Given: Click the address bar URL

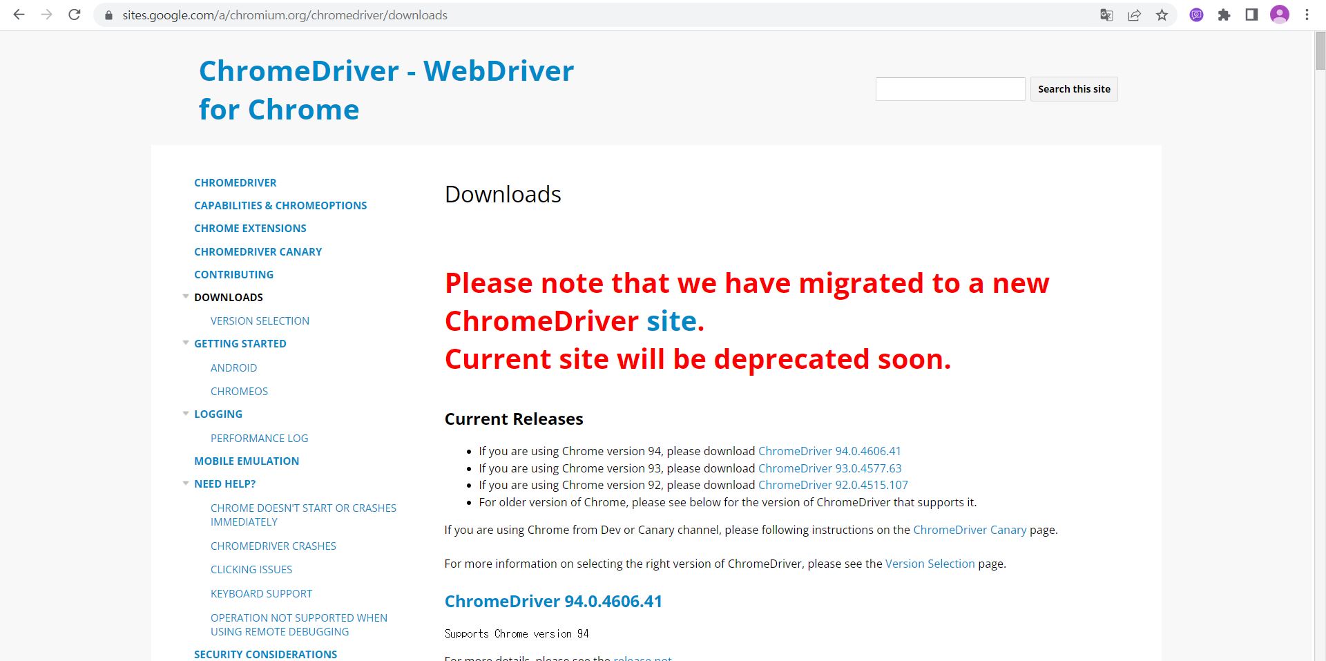Looking at the screenshot, I should click(285, 15).
